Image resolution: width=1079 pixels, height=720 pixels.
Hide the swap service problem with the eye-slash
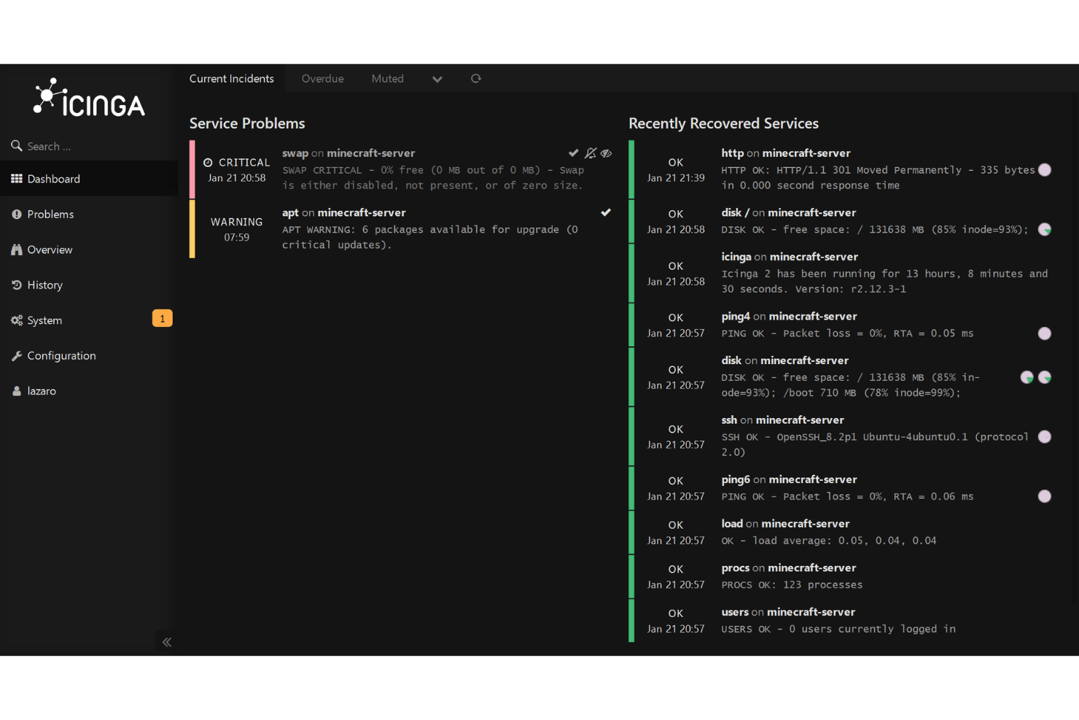pyautogui.click(x=607, y=152)
